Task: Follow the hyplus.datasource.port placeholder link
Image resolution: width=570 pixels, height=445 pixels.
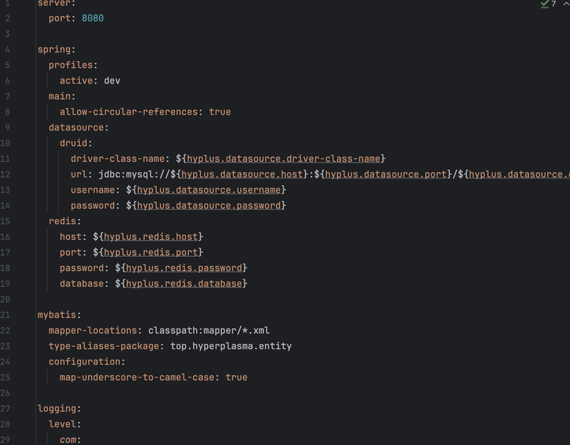Action: point(385,174)
